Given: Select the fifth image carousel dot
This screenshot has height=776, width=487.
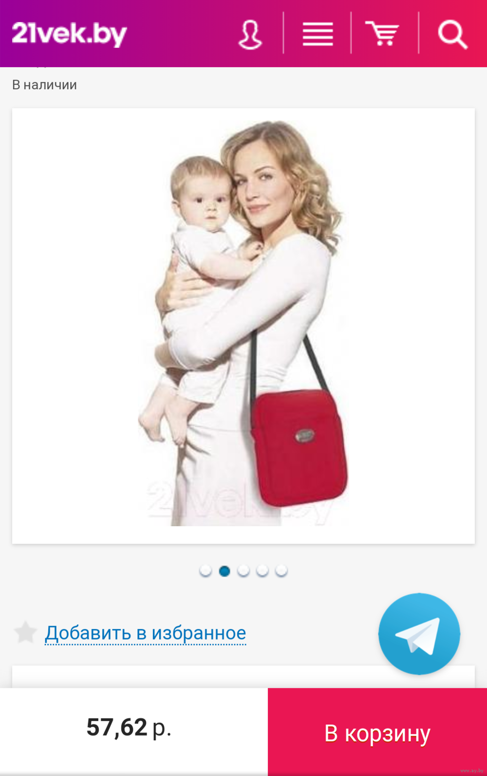Looking at the screenshot, I should click(281, 571).
